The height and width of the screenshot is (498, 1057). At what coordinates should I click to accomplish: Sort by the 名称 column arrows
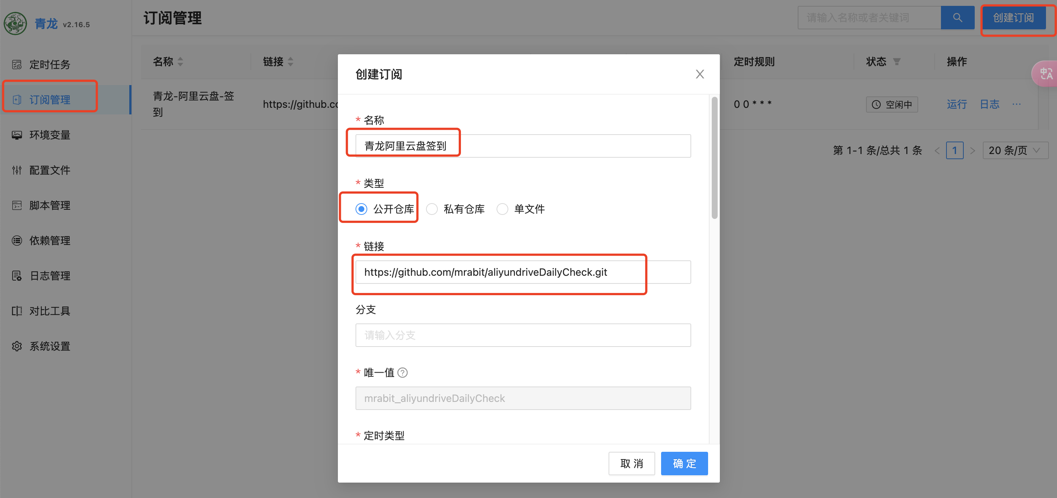(180, 62)
